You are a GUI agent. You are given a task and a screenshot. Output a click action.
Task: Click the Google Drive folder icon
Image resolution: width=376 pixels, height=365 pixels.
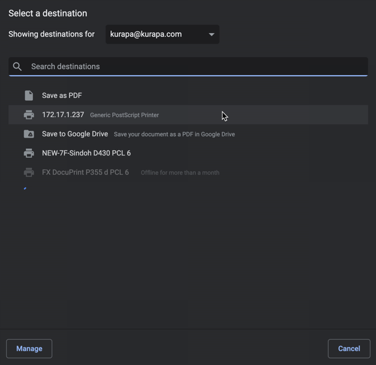tap(29, 134)
